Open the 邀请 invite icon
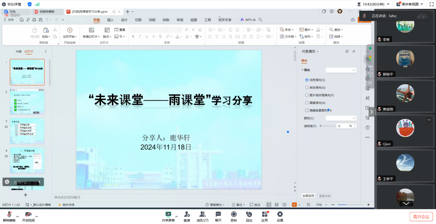The height and width of the screenshot is (224, 436). click(x=187, y=214)
